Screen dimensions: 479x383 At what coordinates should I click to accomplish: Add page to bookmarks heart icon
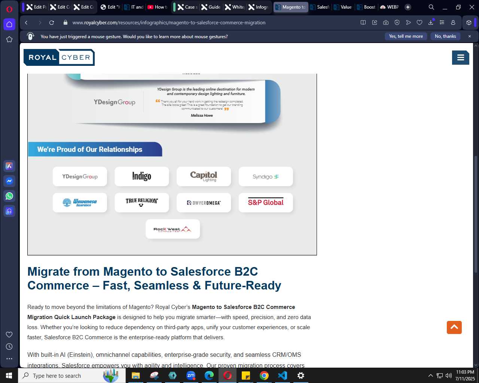click(x=419, y=22)
